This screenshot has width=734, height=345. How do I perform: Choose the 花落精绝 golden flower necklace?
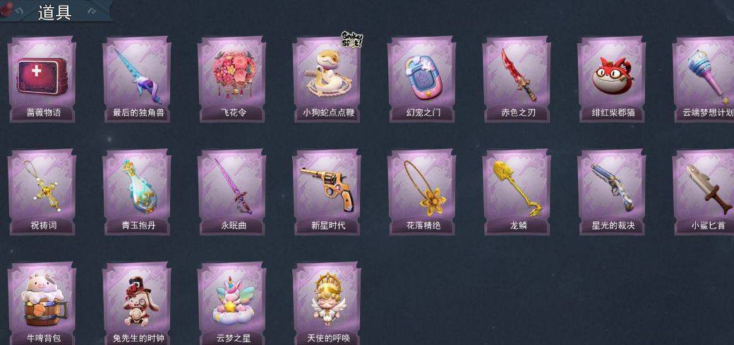point(421,192)
